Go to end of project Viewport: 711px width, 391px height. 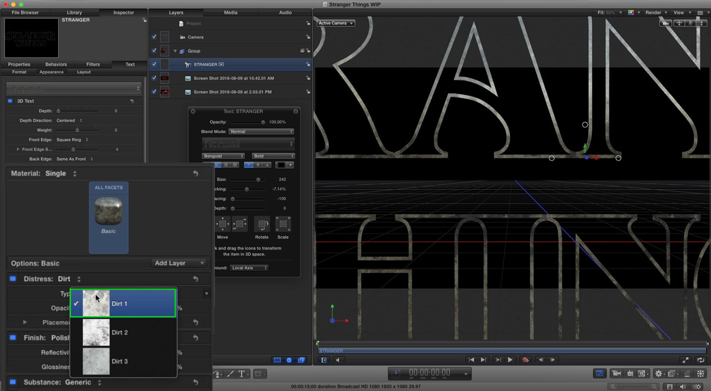click(x=484, y=360)
